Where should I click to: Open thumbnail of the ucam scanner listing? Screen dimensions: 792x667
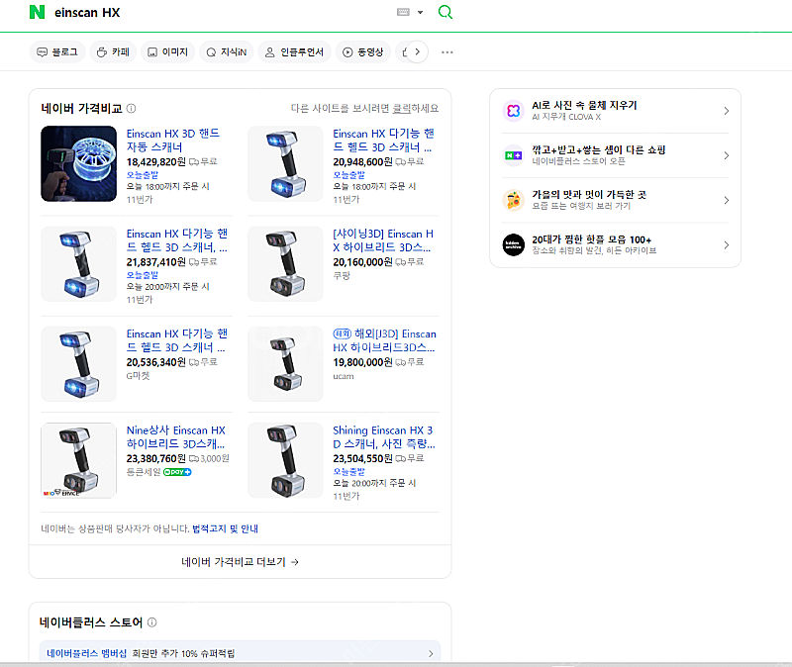click(x=285, y=363)
